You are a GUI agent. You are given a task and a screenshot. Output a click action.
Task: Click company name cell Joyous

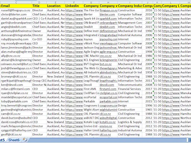pyautogui.click(x=91, y=39)
